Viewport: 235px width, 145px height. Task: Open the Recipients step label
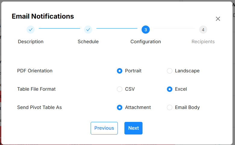[x=203, y=42]
